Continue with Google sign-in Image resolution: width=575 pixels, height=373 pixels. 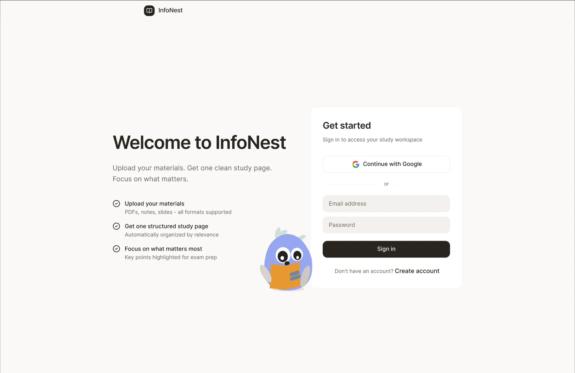pyautogui.click(x=386, y=164)
